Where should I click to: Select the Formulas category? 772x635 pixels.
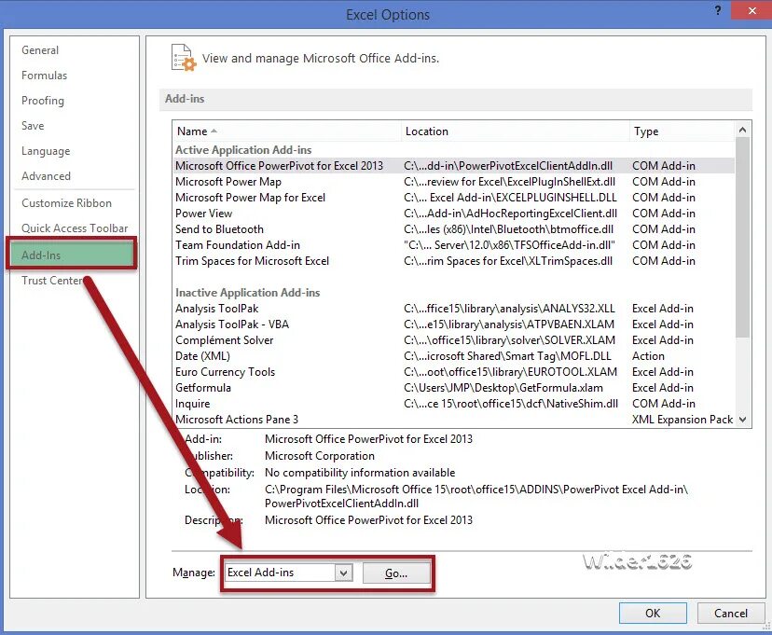click(45, 76)
